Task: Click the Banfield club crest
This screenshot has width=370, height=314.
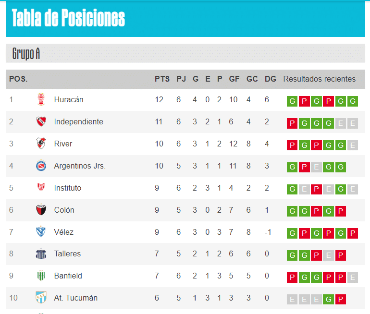Action: click(x=41, y=276)
